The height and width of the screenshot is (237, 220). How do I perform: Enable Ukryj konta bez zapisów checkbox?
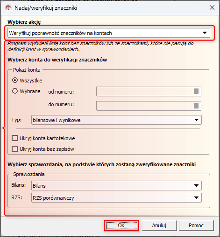pyautogui.click(x=14, y=149)
